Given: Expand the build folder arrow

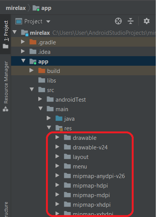Looking at the screenshot, I should pyautogui.click(x=31, y=70).
